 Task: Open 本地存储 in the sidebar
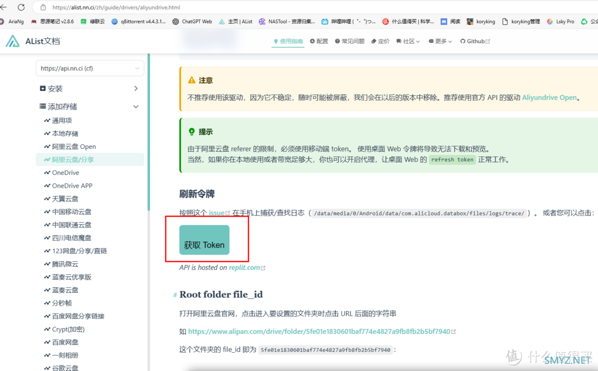click(x=61, y=133)
